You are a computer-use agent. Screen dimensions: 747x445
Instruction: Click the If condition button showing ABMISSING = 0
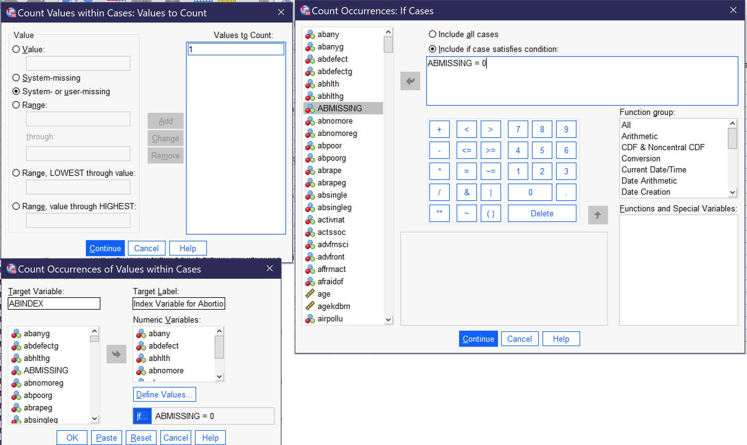click(x=140, y=416)
